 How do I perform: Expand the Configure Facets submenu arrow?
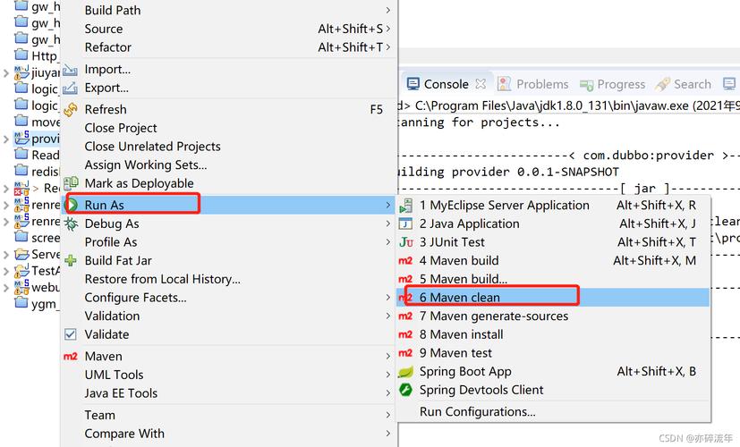(388, 298)
